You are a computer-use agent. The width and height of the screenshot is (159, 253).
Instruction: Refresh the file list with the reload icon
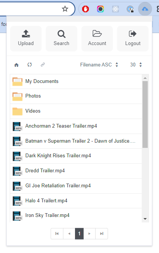pyautogui.click(x=30, y=65)
